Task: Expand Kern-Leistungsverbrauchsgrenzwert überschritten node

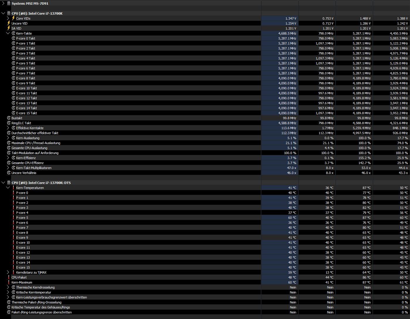Action: [x=8, y=297]
